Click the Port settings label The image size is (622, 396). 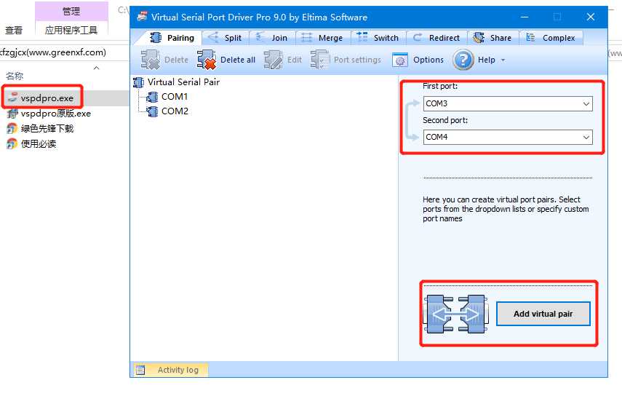[x=357, y=60]
